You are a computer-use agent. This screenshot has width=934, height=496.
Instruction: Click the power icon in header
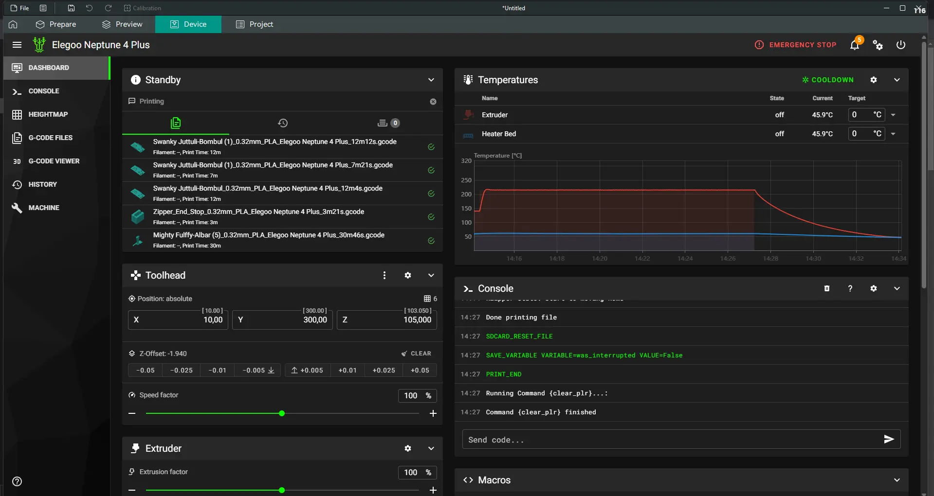901,45
